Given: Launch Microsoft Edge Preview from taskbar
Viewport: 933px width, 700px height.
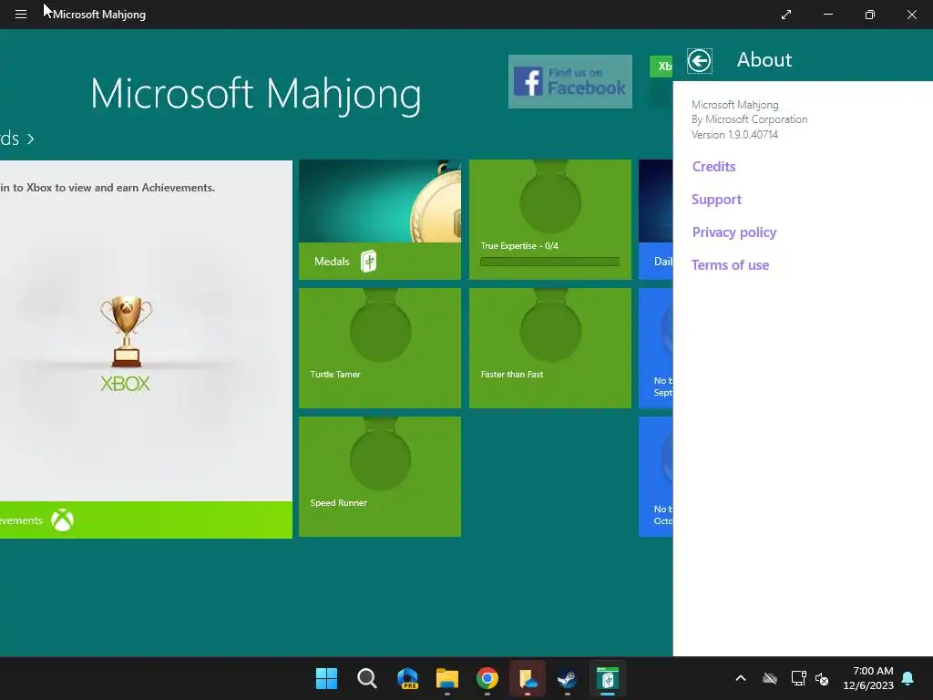Looking at the screenshot, I should (407, 678).
